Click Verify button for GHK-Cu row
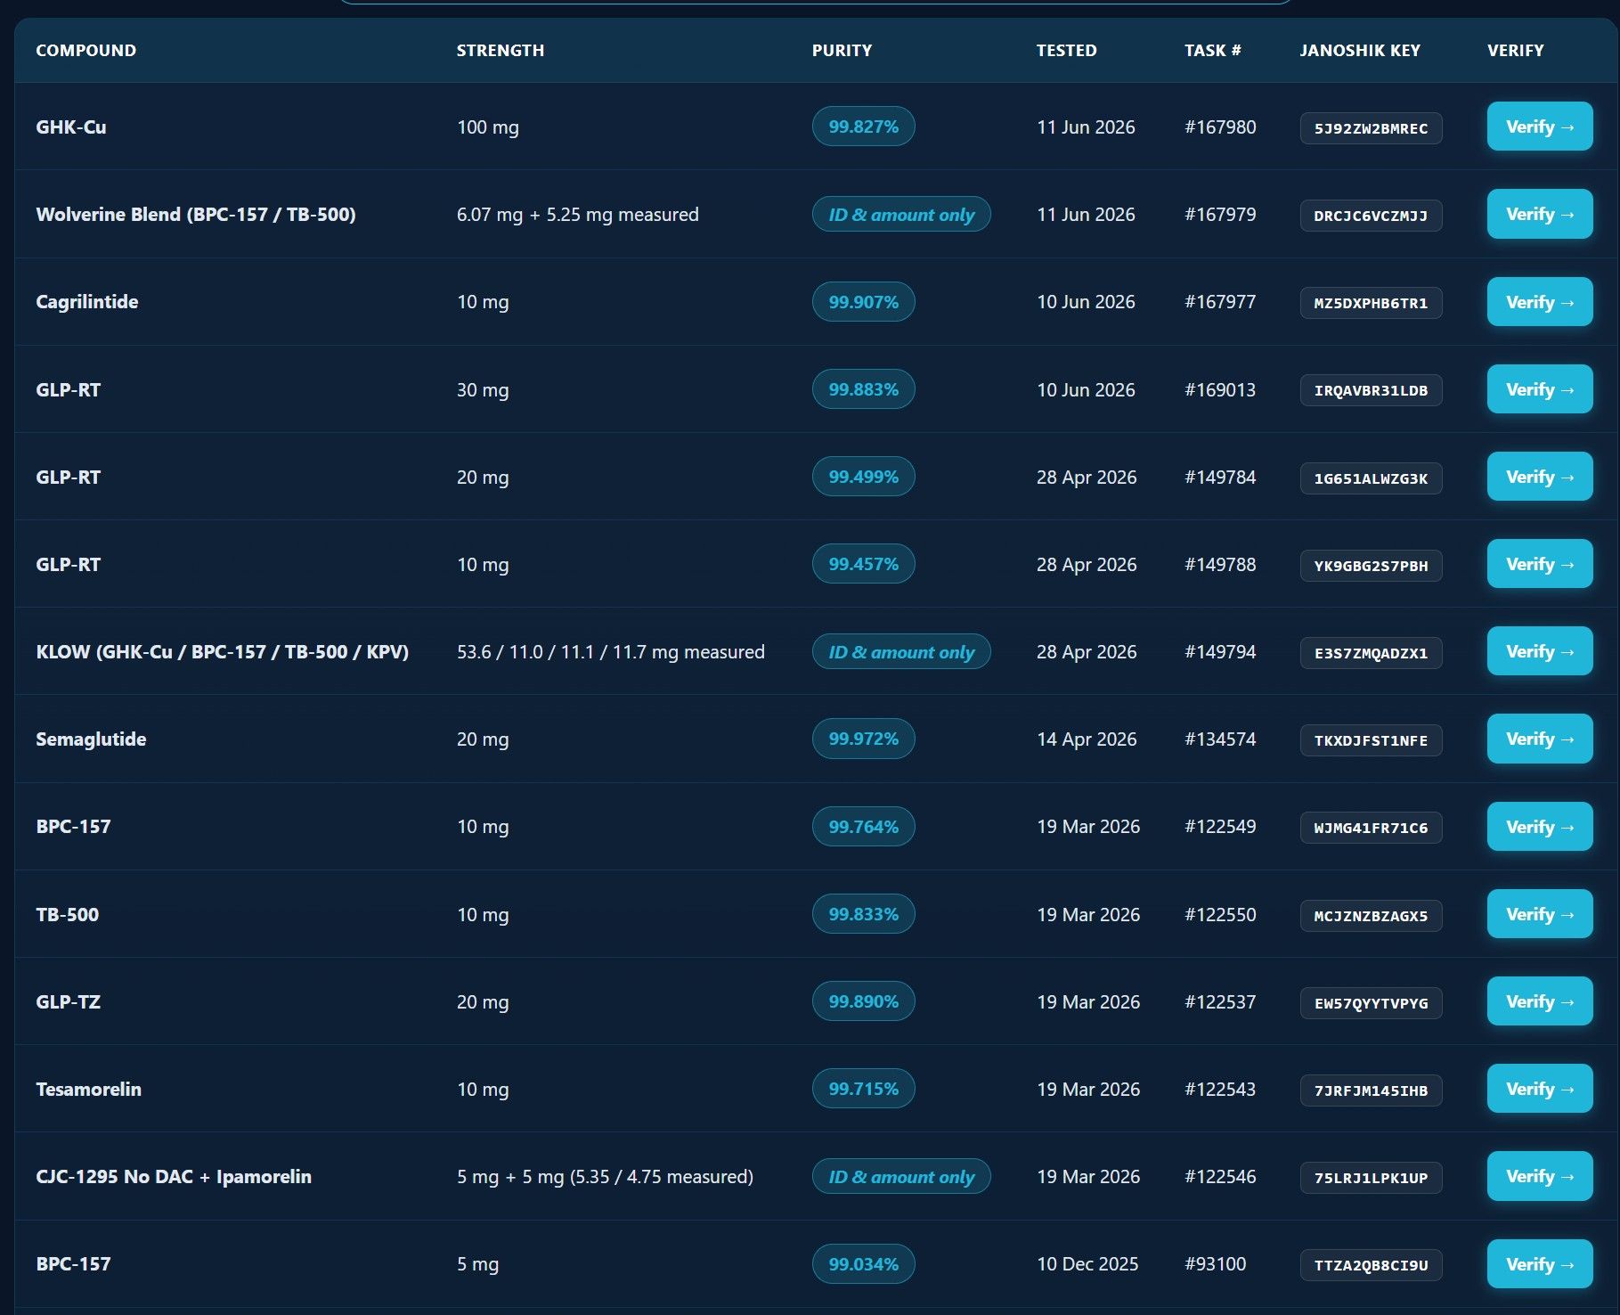 click(1539, 127)
